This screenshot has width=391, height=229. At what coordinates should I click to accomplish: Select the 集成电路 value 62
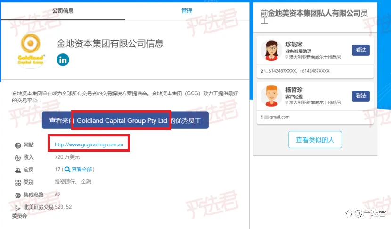pyautogui.click(x=57, y=195)
